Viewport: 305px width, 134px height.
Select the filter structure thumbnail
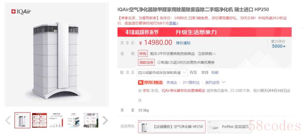click(73, 120)
